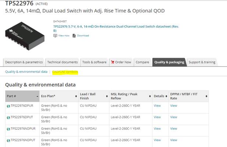
Task: Click green eco icon beside TPS22976NDPUT
Action: [x=8, y=140]
